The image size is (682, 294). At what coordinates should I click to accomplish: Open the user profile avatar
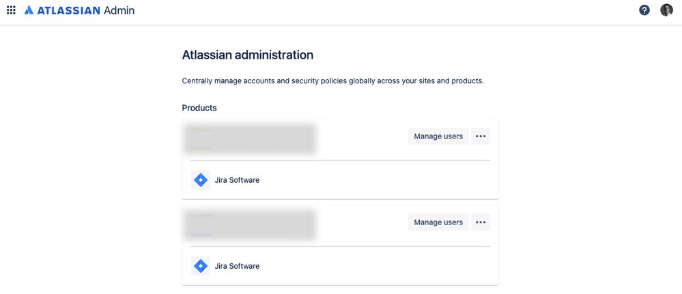tap(666, 10)
